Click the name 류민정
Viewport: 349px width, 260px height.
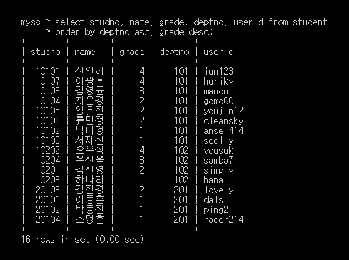[90, 120]
